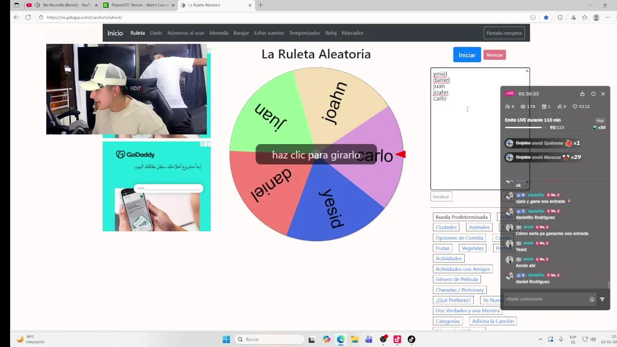The image size is (617, 347).
Task: Click the Finalizar button
Action: (x=441, y=197)
